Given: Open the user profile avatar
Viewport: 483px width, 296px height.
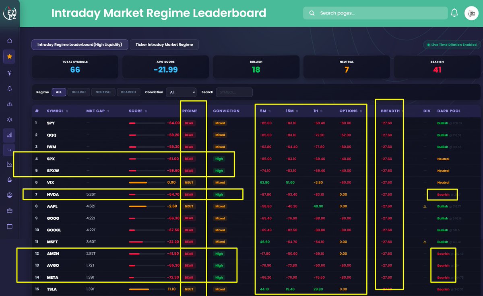Looking at the screenshot, I should 471,13.
